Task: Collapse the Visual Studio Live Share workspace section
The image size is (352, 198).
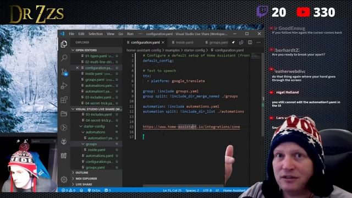Action: [73, 109]
